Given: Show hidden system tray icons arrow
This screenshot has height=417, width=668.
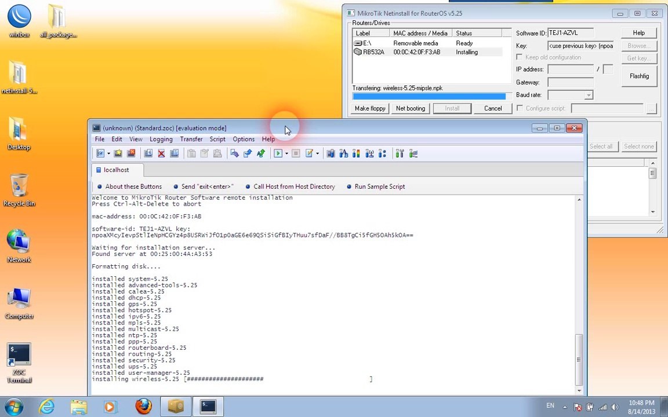Looking at the screenshot, I should (565, 407).
